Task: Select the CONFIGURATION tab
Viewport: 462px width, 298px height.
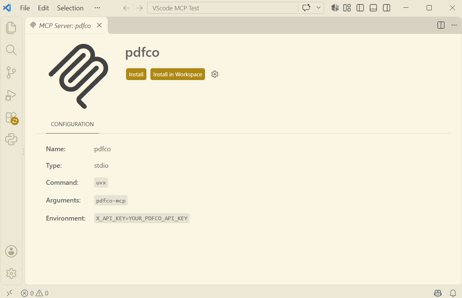Action: [x=72, y=124]
